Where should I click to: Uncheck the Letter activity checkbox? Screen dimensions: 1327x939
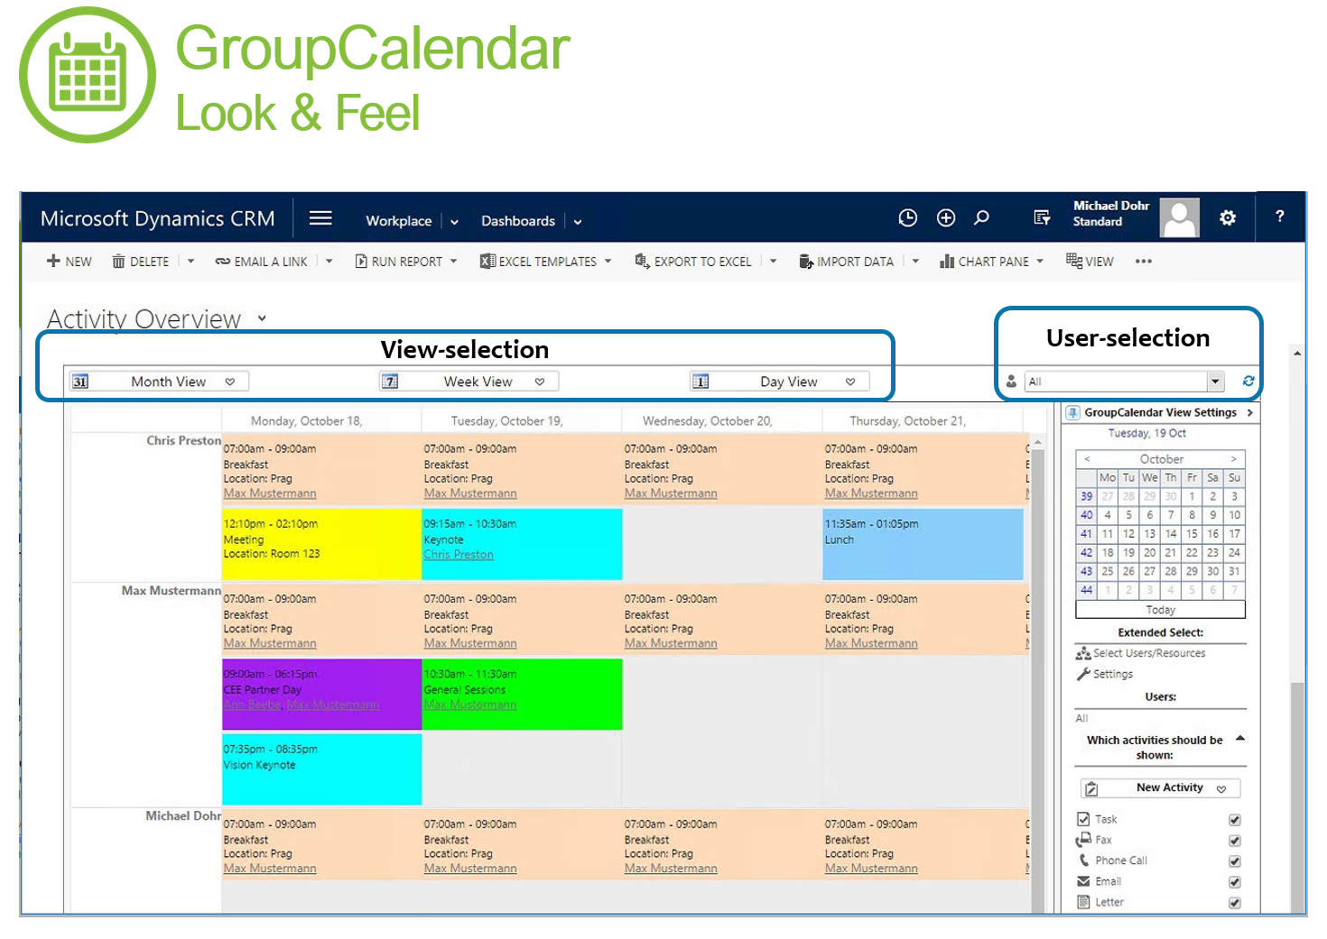pyautogui.click(x=1235, y=903)
